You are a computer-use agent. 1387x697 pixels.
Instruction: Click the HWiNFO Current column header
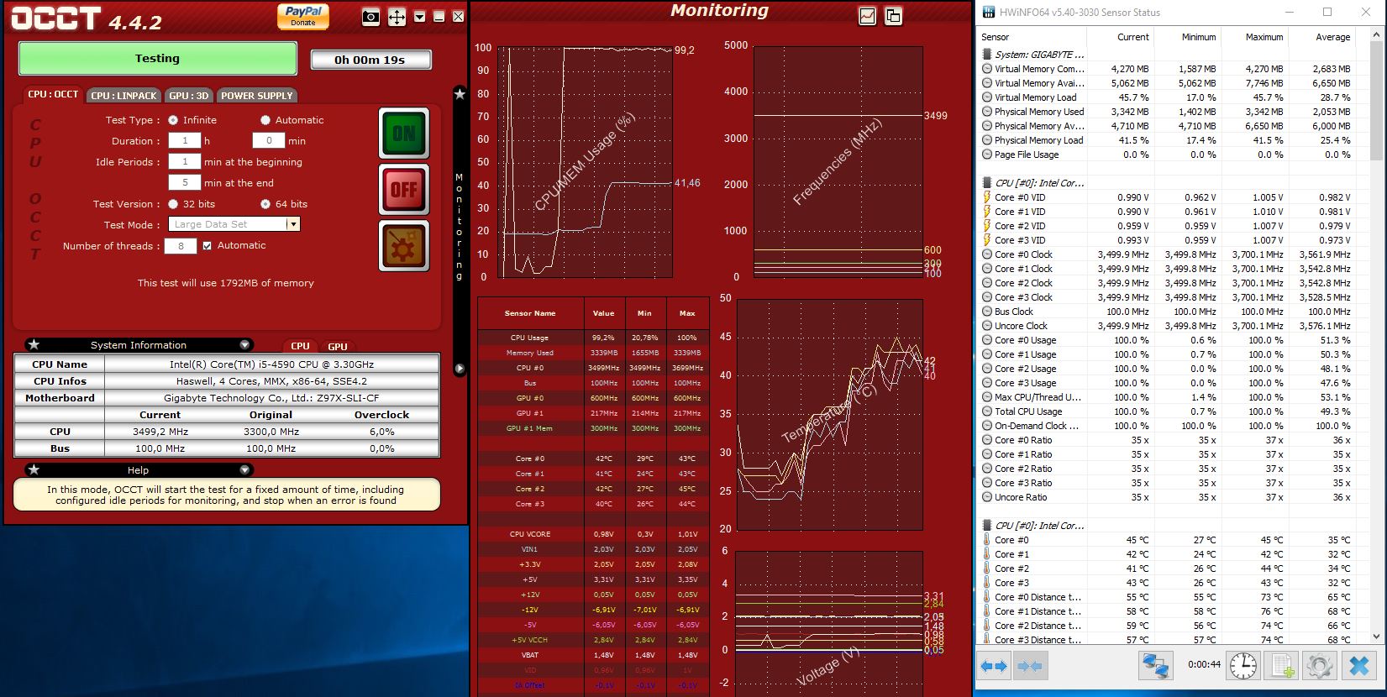tap(1120, 37)
